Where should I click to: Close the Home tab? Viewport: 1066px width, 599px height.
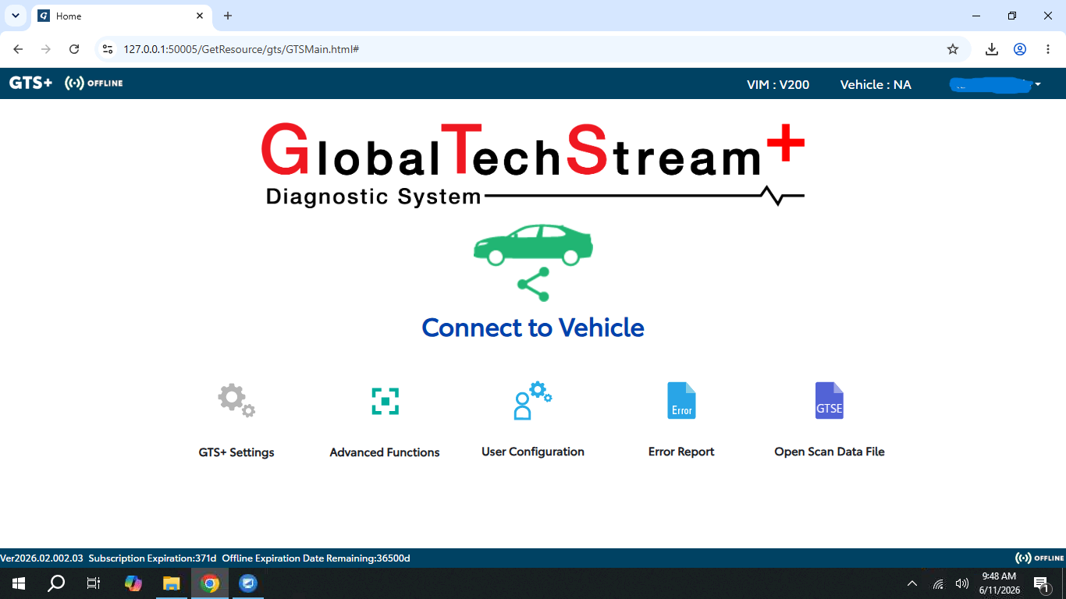(x=200, y=16)
